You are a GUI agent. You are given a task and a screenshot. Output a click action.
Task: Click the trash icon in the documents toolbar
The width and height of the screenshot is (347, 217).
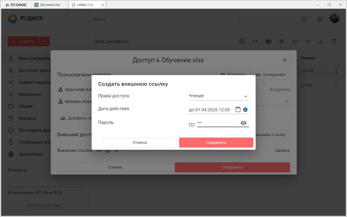coord(334,41)
